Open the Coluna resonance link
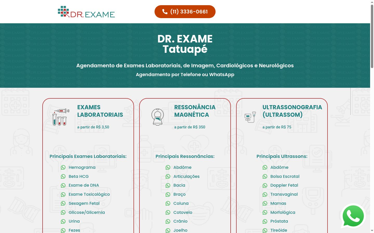374x233 pixels. [181, 203]
